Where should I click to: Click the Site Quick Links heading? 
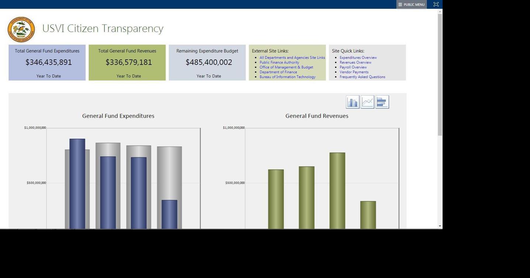pyautogui.click(x=348, y=51)
